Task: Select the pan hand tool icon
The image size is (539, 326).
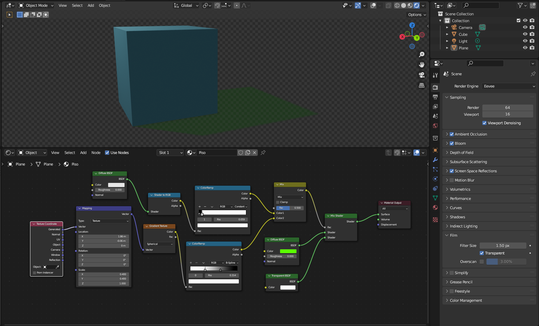Action: (422, 65)
